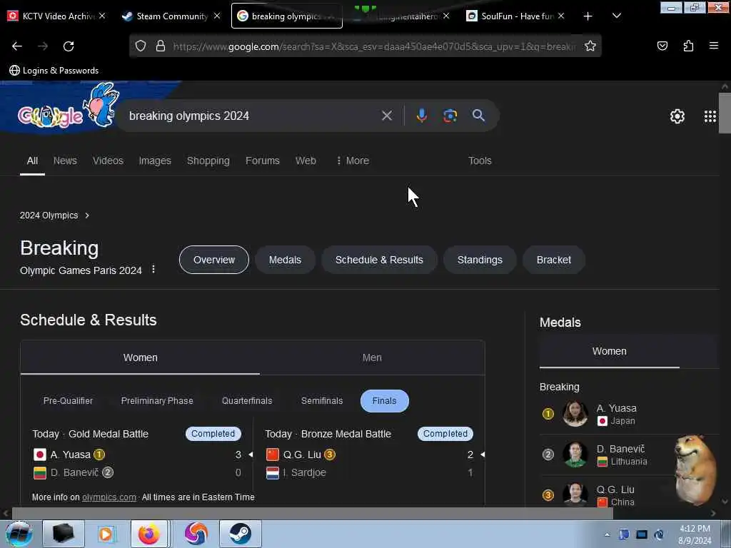Click the site security padlock icon
The image size is (731, 548).
(x=161, y=46)
